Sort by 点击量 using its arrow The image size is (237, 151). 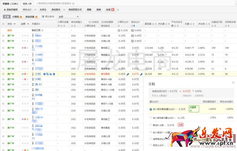pos(169,24)
